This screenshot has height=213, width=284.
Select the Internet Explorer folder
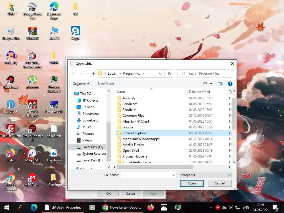[x=174, y=133]
